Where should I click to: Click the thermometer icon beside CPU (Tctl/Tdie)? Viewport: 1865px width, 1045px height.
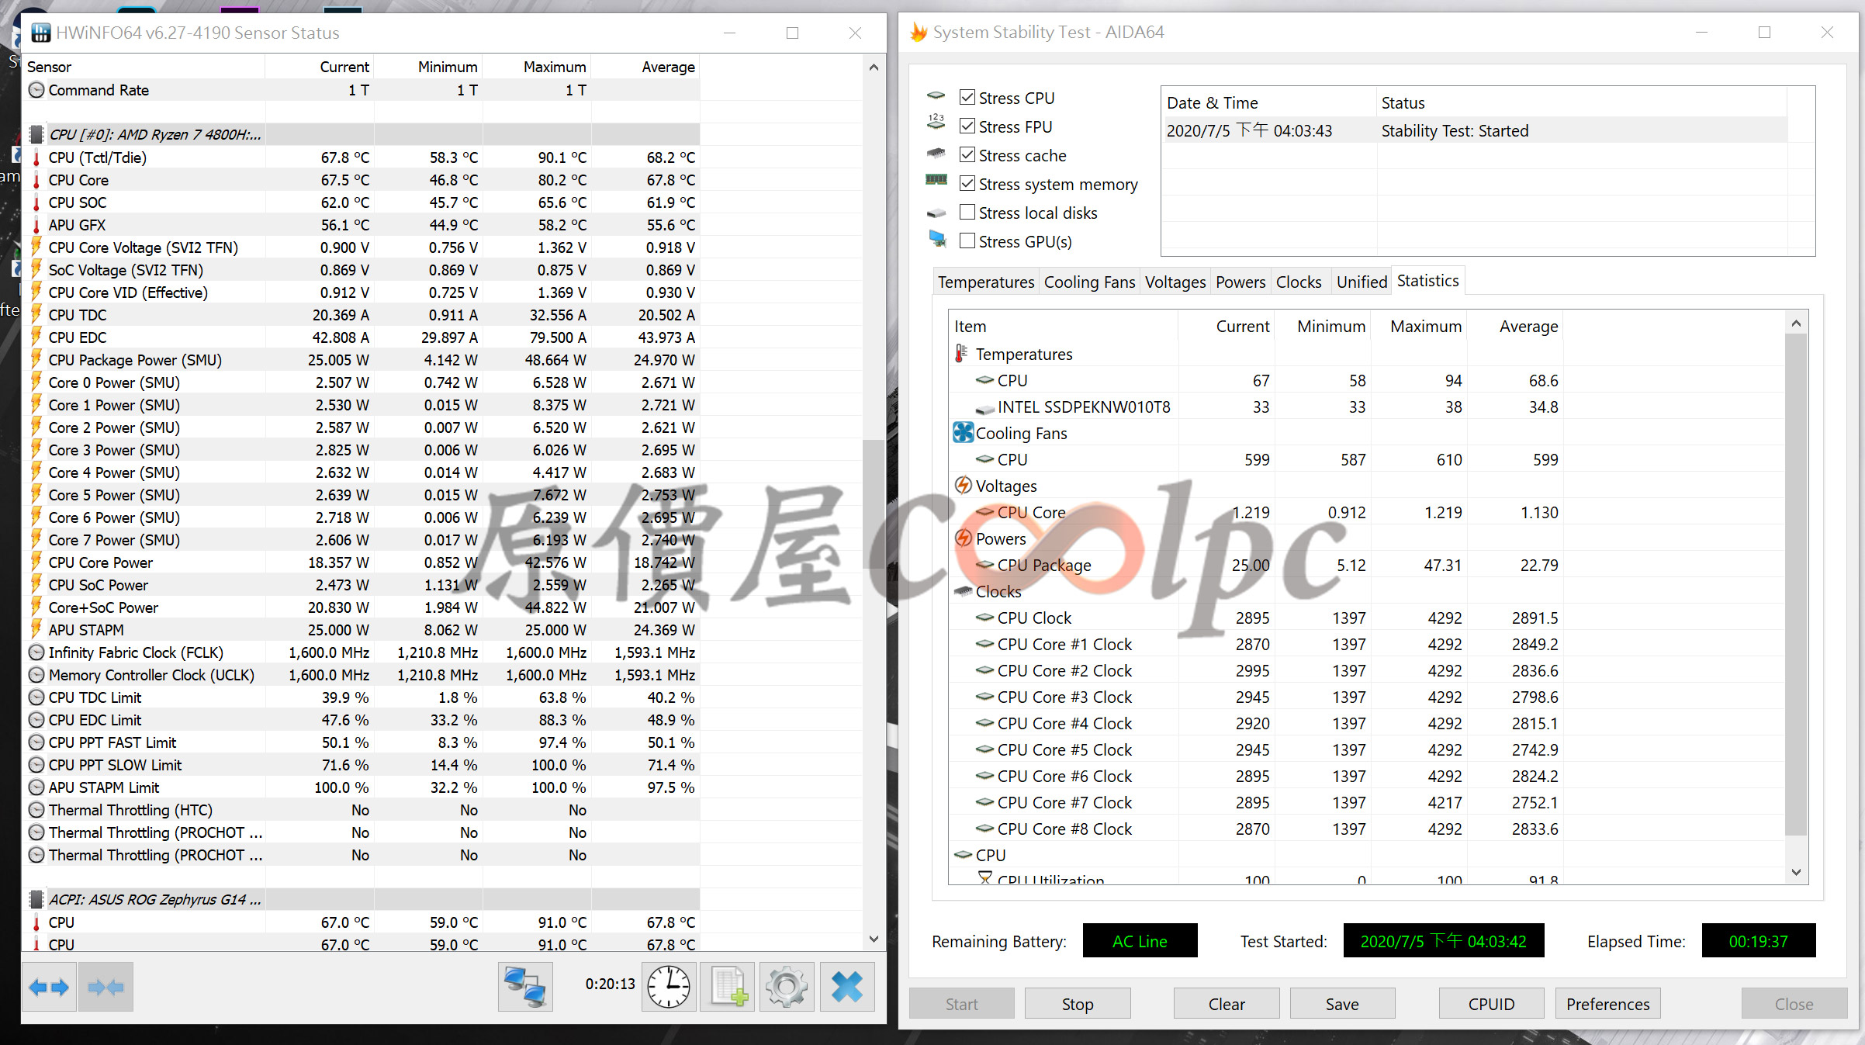point(36,157)
